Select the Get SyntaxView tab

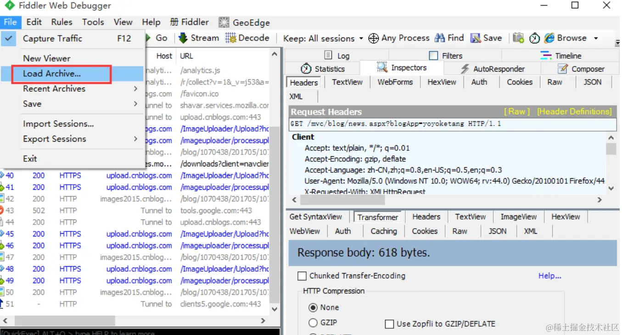(x=316, y=217)
